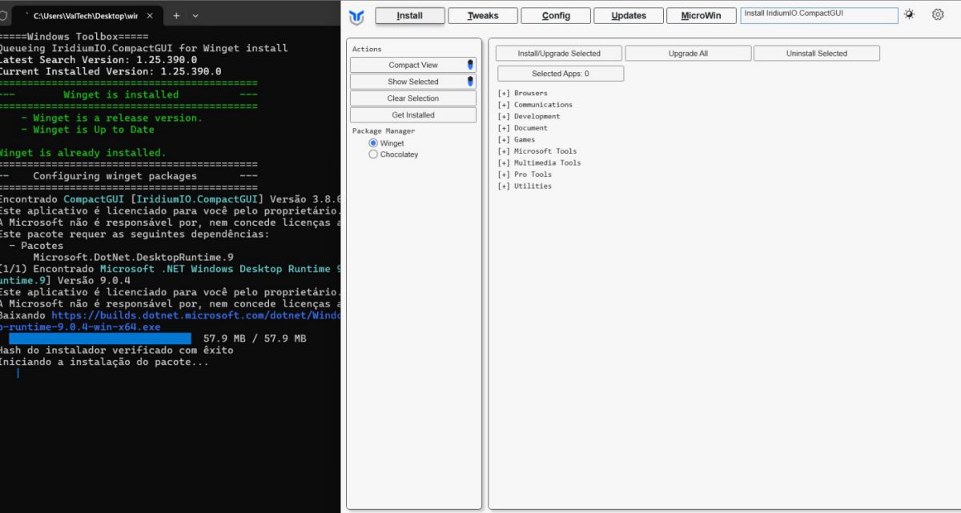Click the '=====Windows Toolbox=====' terminal line
This screenshot has width=961, height=513.
74,37
